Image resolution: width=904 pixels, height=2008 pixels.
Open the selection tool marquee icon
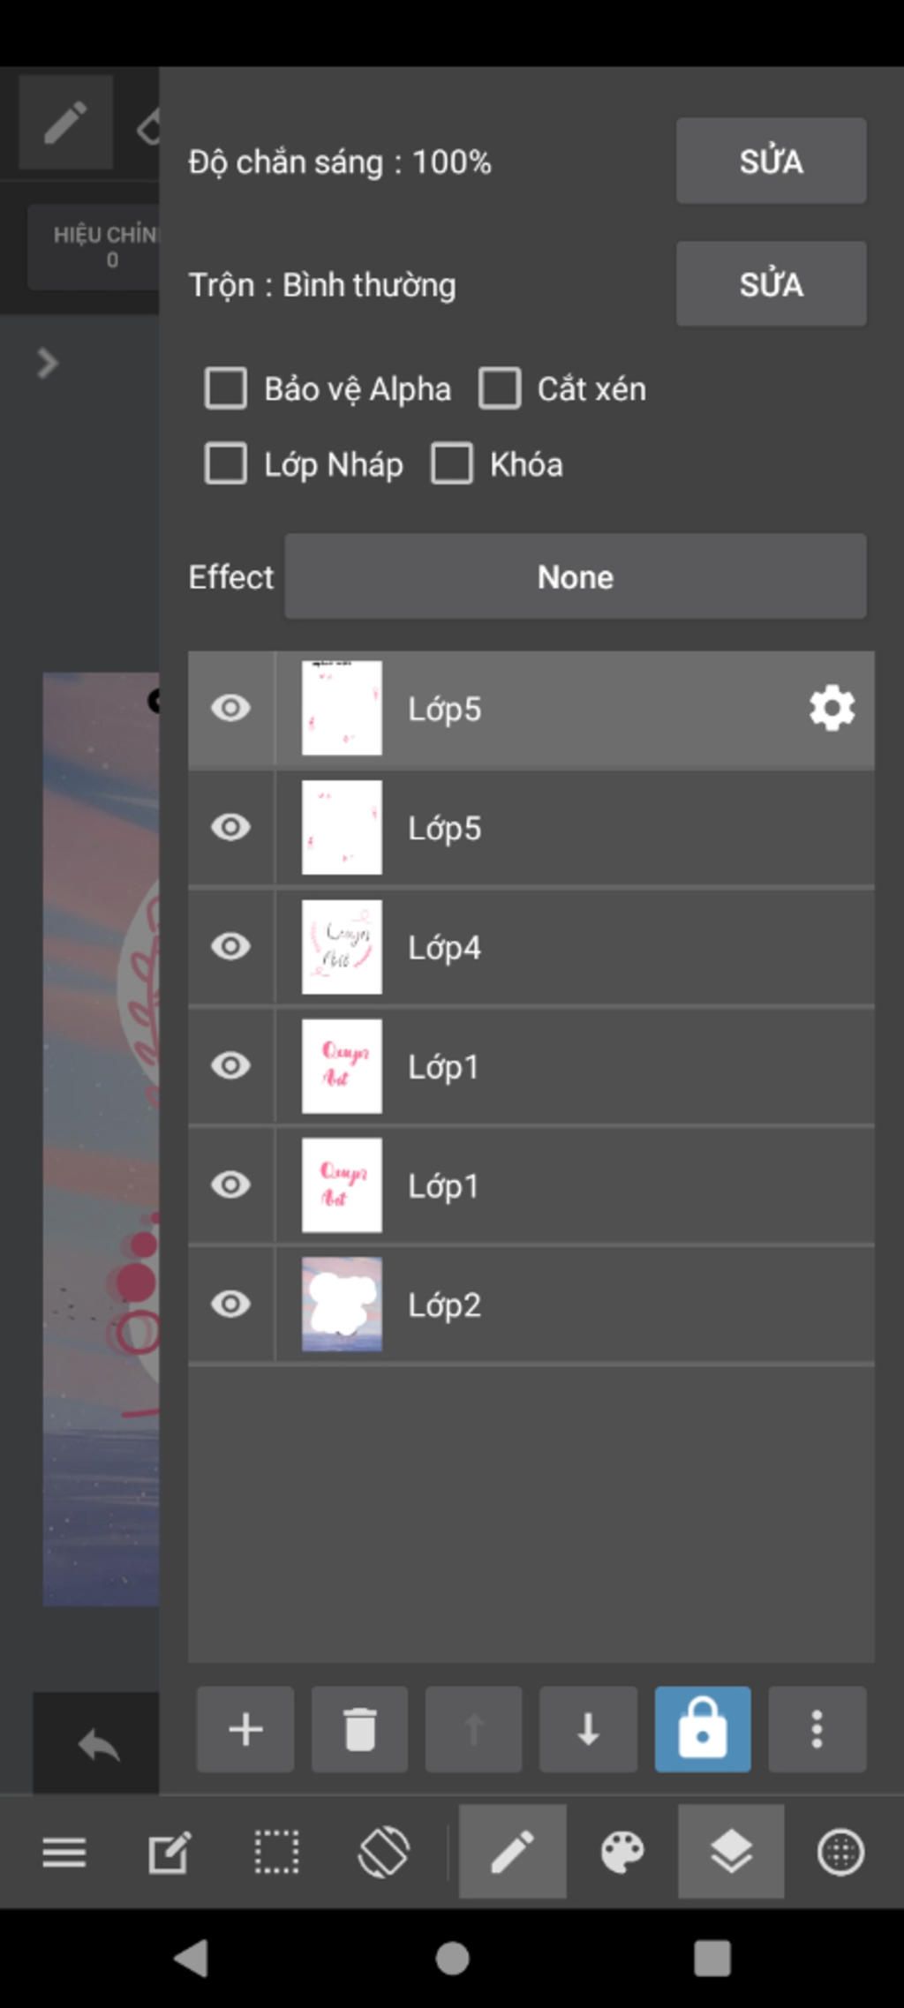tap(276, 1851)
